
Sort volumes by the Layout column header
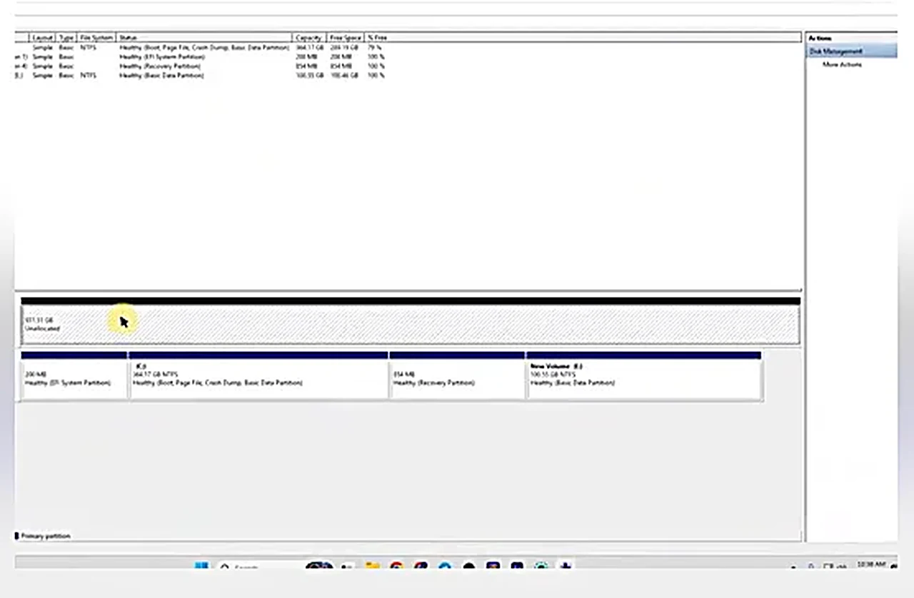[43, 37]
